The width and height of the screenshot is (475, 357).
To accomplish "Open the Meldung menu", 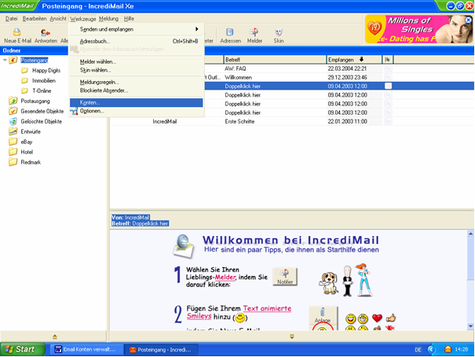I will point(109,19).
